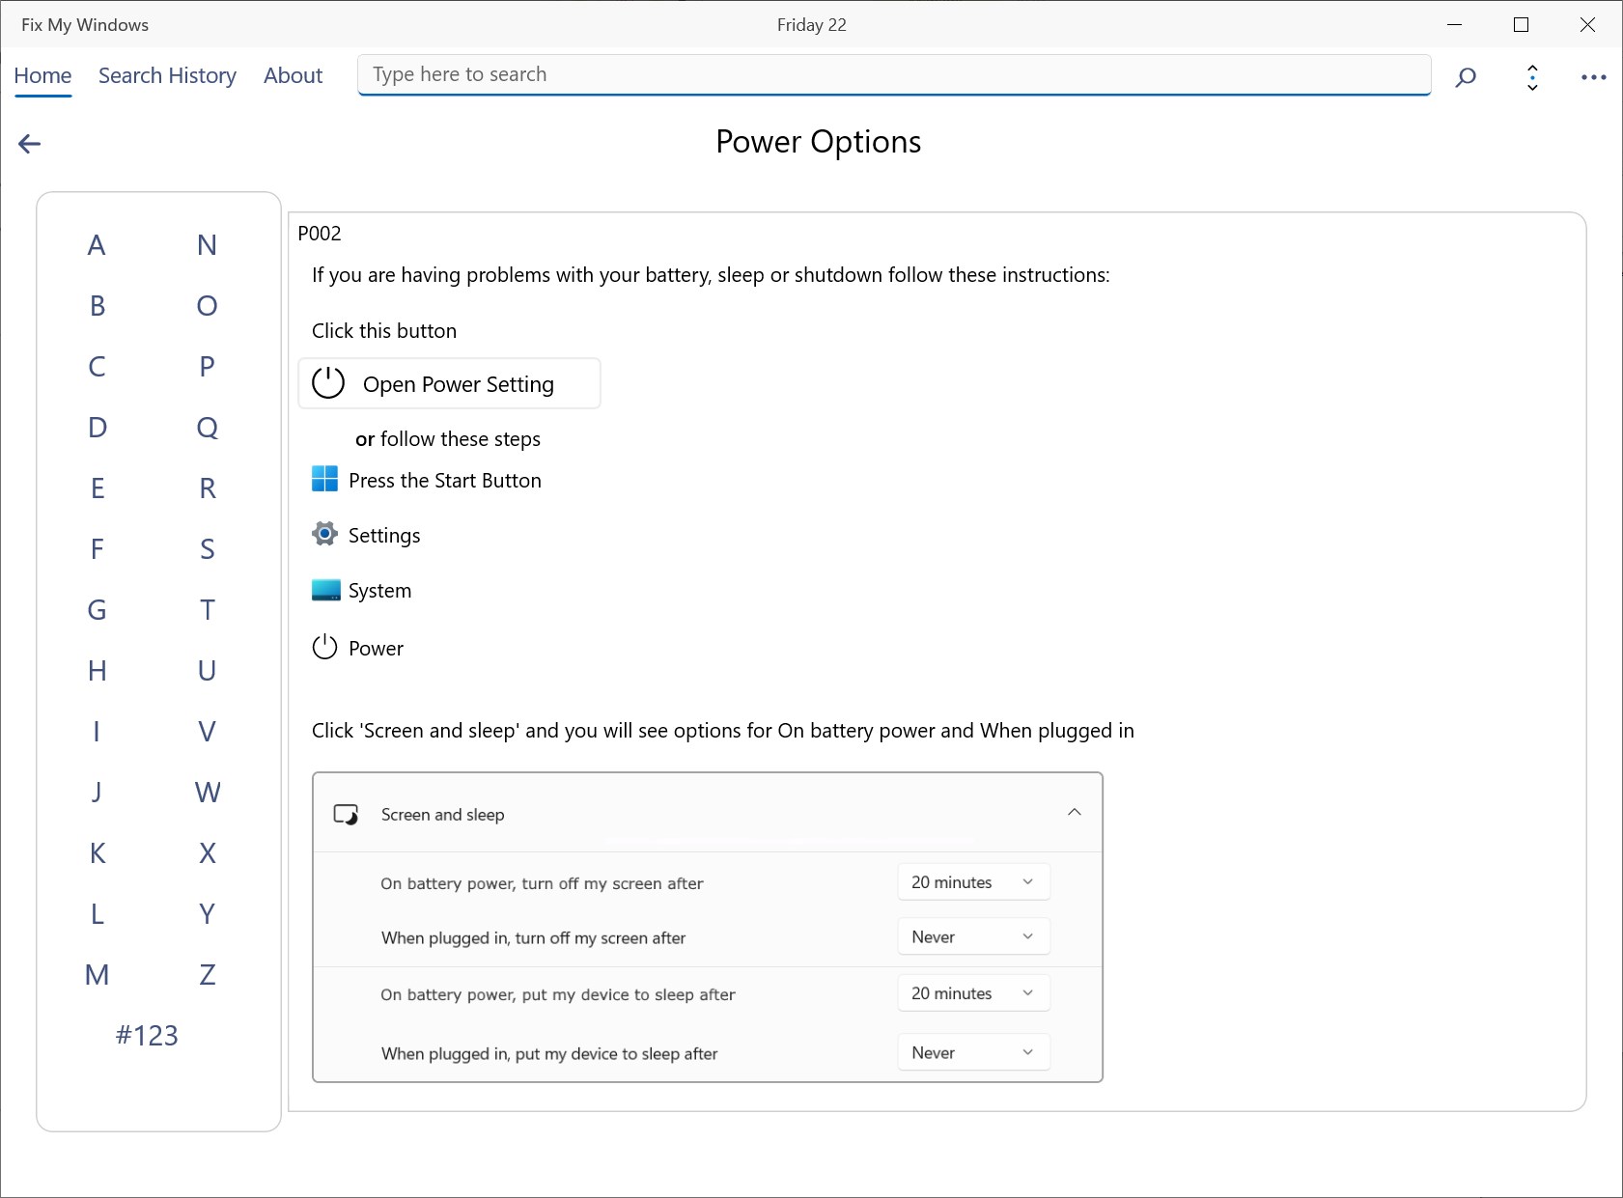The image size is (1623, 1198).
Task: Open plugged-in sleep-after Never dropdown
Action: click(x=973, y=1053)
